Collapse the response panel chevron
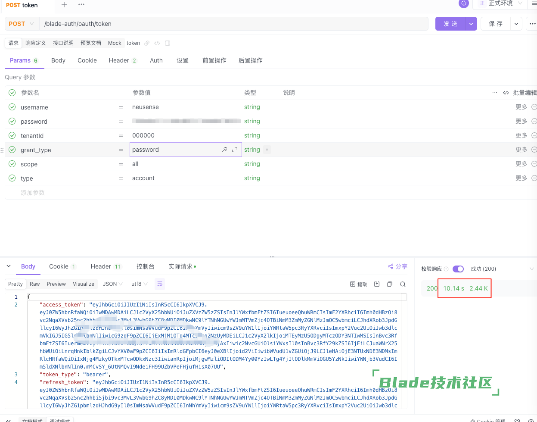 (x=8, y=266)
